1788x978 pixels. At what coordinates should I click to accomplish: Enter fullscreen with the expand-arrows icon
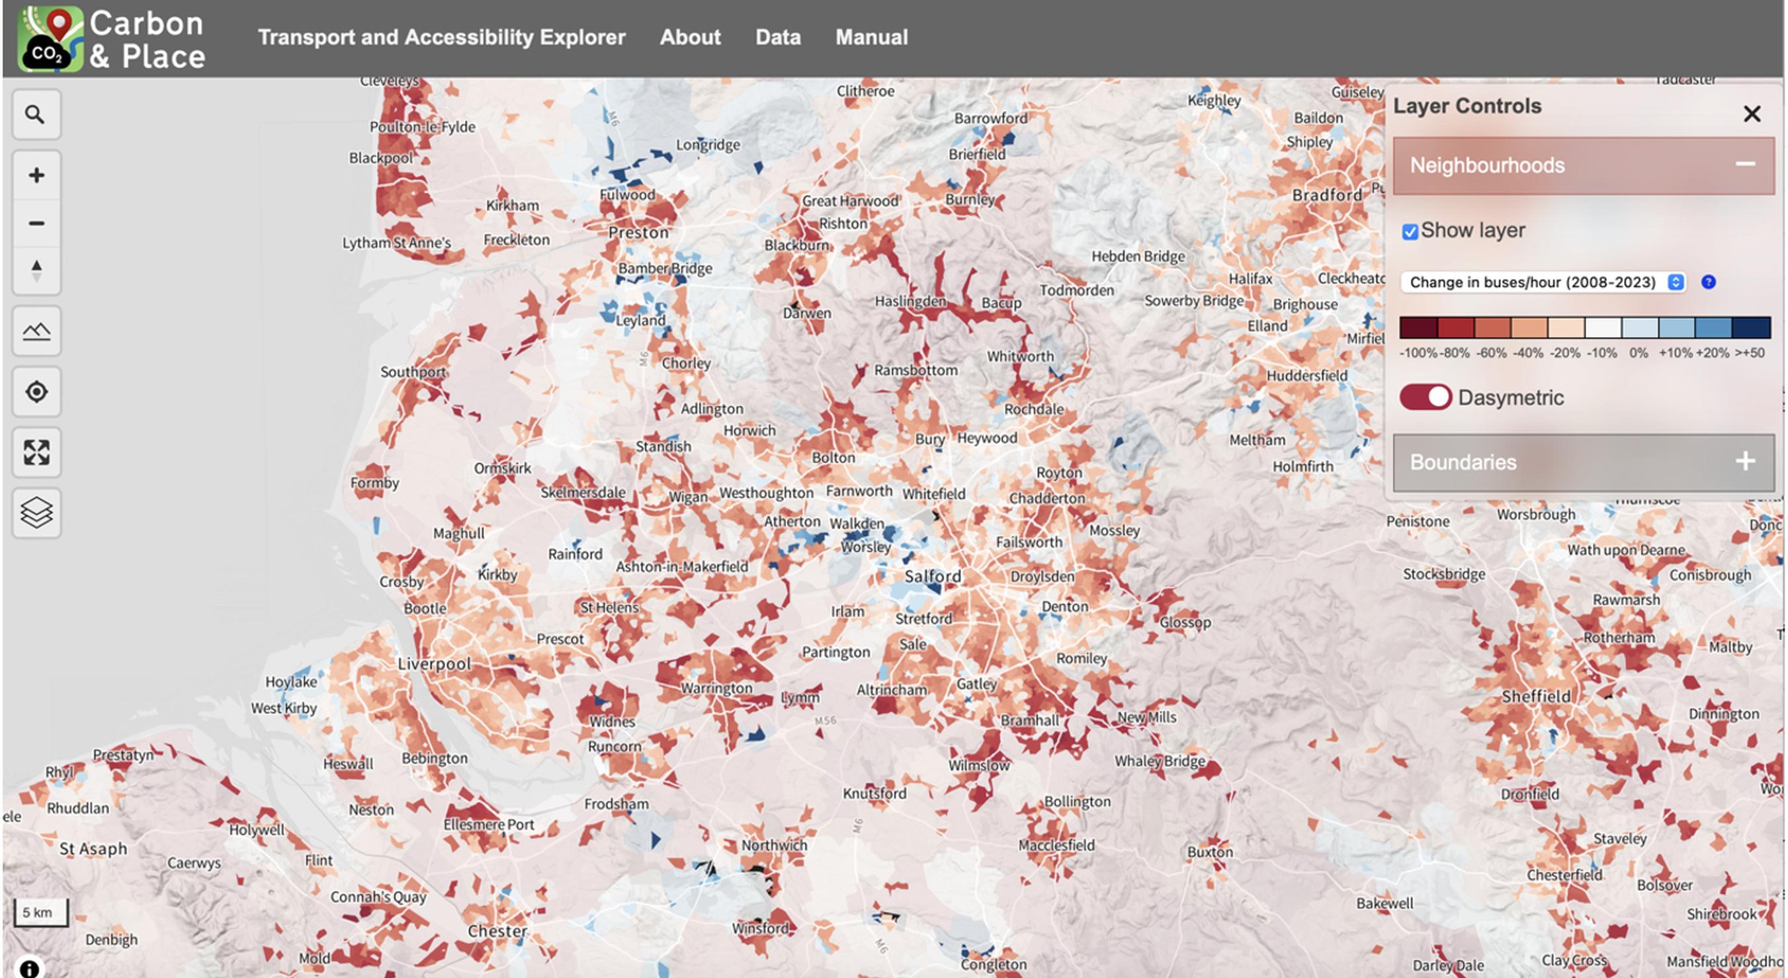(36, 452)
